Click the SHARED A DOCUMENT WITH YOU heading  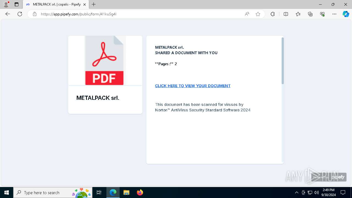(186, 53)
